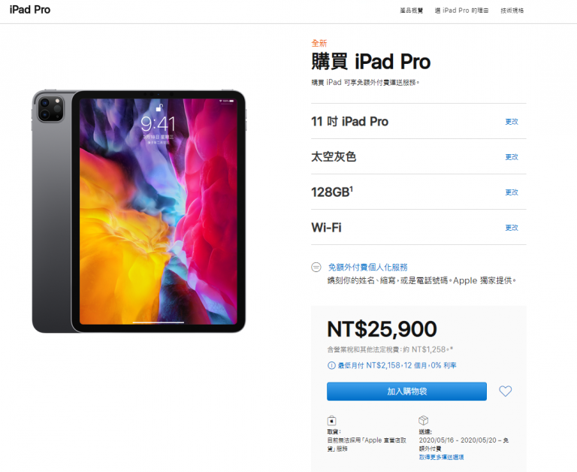The height and width of the screenshot is (472, 577).
Task: Go to the 技術規格 tech specs tab
Action: click(512, 11)
